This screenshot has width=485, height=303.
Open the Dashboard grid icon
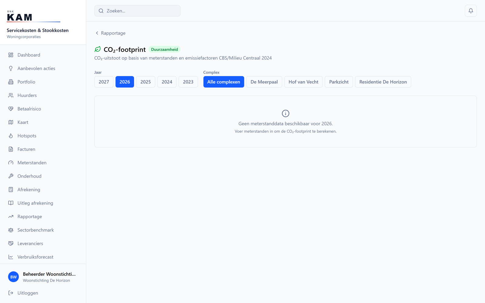point(11,55)
